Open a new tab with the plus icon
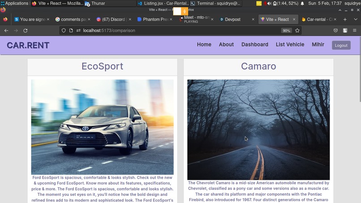Image resolution: width=361 pixels, height=203 pixels. pos(345,20)
